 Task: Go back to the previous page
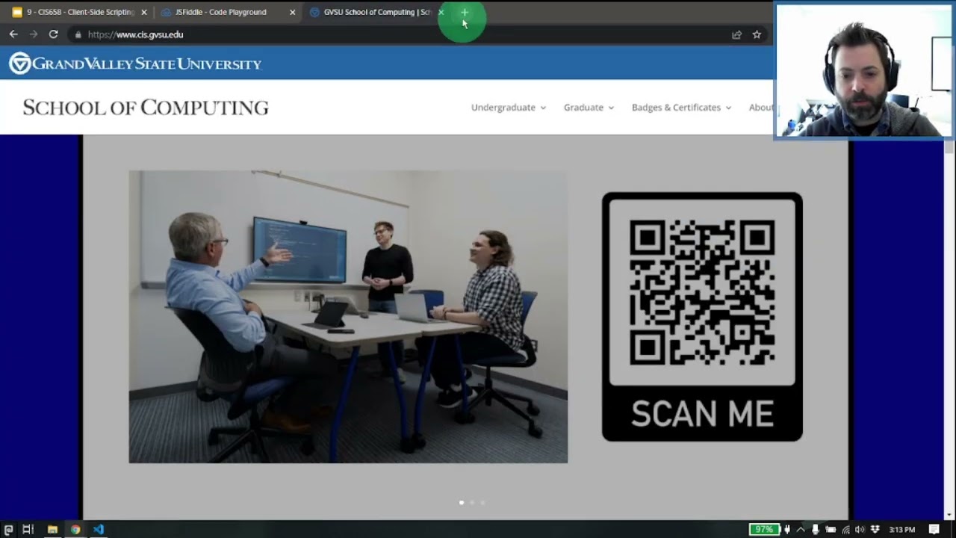(13, 34)
